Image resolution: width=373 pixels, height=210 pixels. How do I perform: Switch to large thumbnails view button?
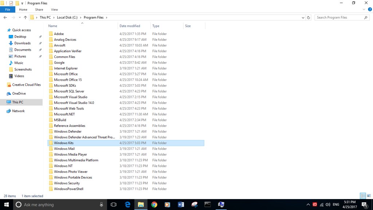[x=369, y=196]
